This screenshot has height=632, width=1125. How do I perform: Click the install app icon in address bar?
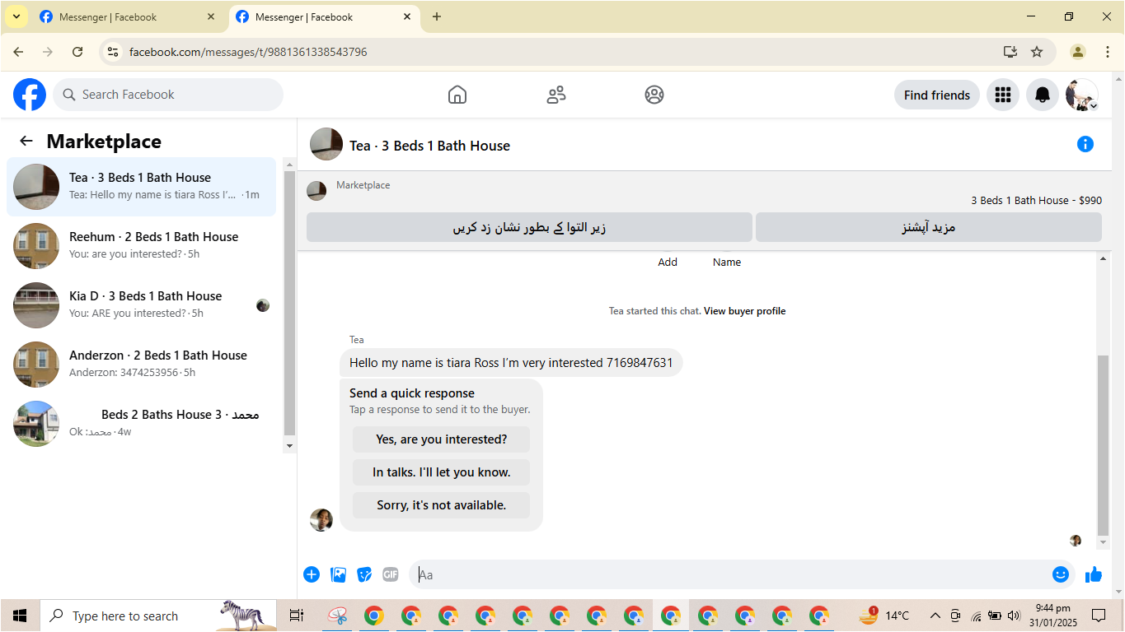[x=1010, y=52]
